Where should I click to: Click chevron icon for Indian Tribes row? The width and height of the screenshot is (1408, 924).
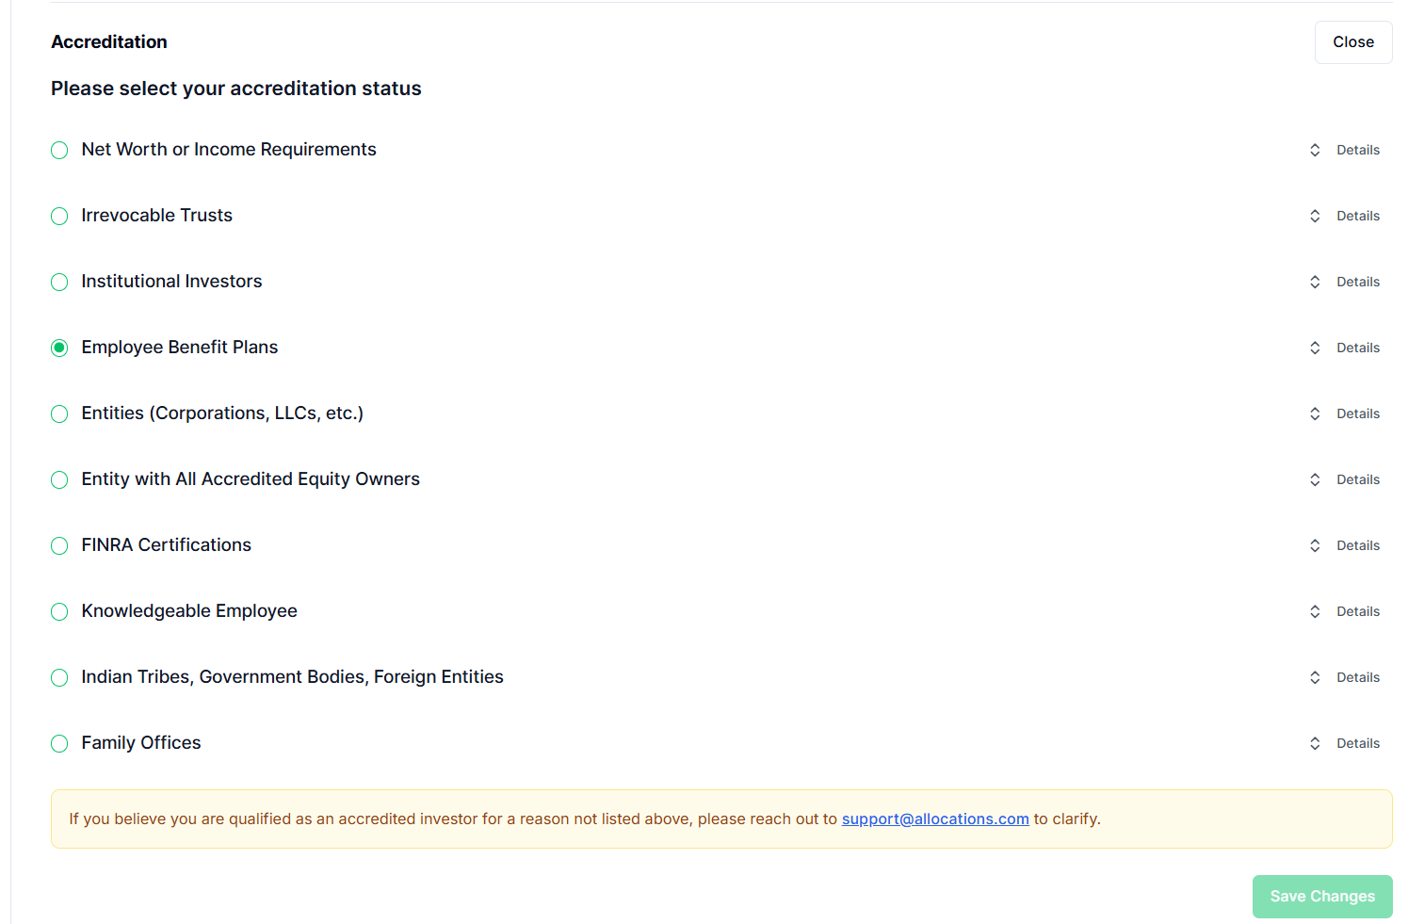click(x=1315, y=678)
